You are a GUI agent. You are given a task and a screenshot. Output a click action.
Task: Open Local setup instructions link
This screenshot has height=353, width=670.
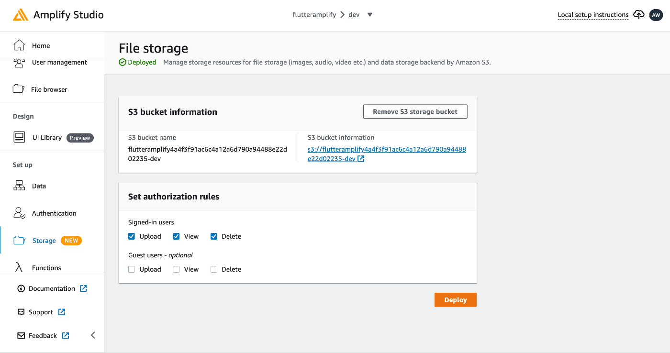click(593, 15)
